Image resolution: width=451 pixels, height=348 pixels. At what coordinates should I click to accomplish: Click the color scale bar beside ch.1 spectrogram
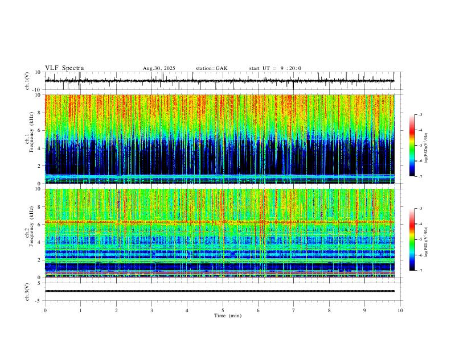pos(412,146)
